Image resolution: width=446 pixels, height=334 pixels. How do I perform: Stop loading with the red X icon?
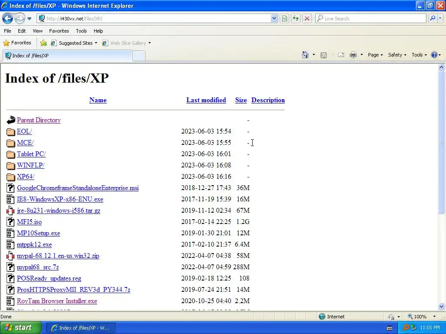[x=307, y=19]
